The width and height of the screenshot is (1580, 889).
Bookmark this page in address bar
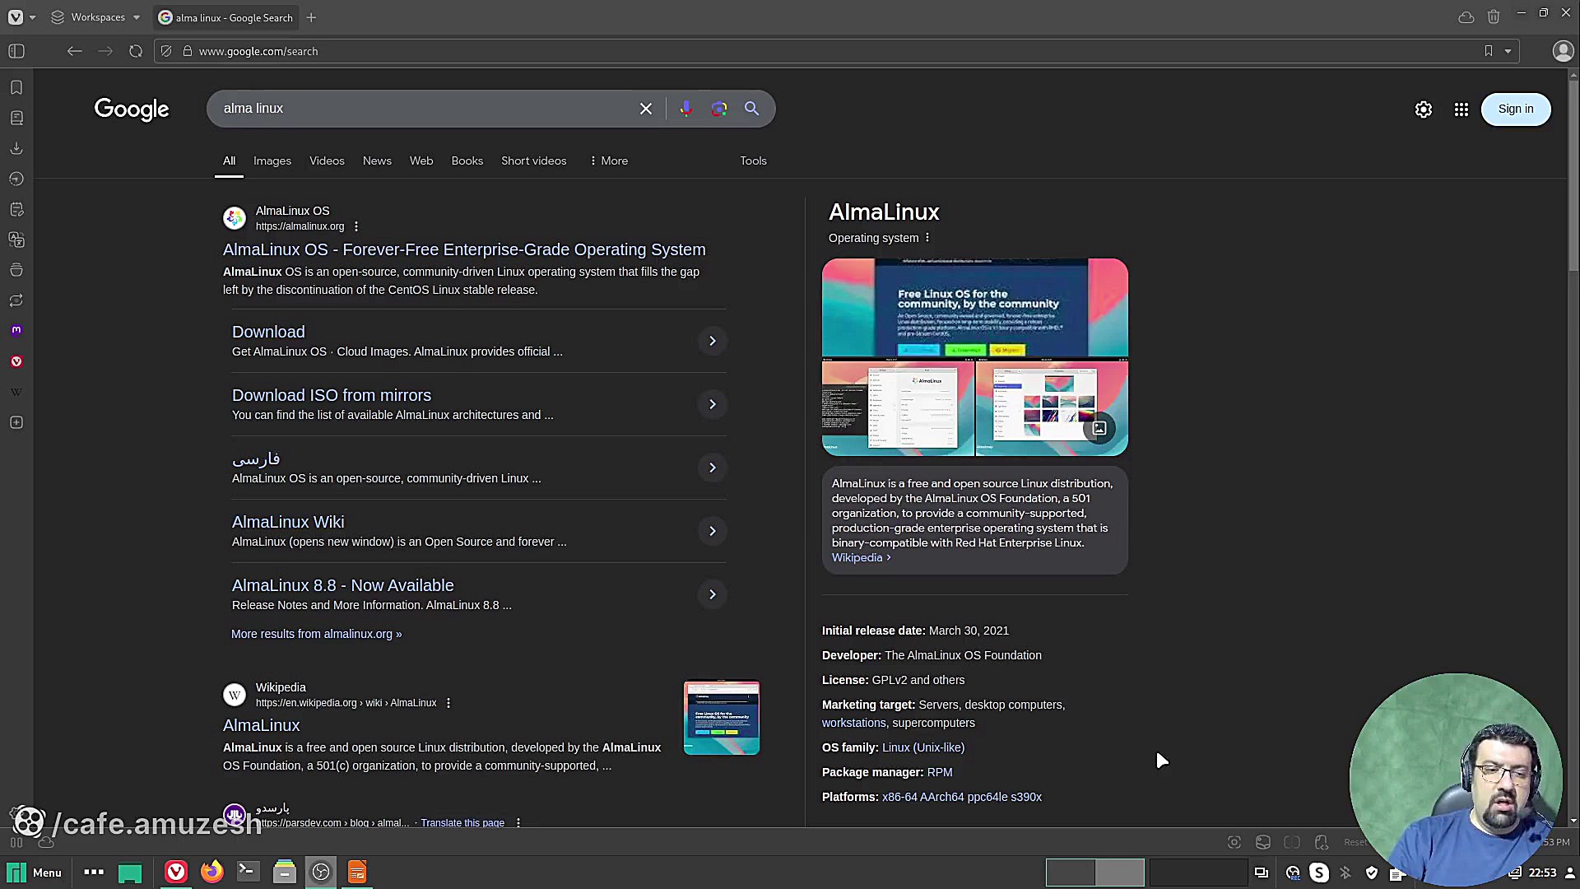1489,51
